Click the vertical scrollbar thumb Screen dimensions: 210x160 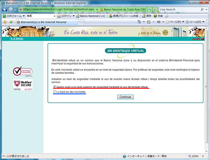[206, 86]
